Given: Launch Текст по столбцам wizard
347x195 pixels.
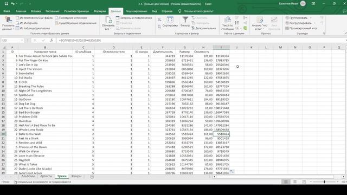Looking at the screenshot, I should pyautogui.click(x=228, y=23).
